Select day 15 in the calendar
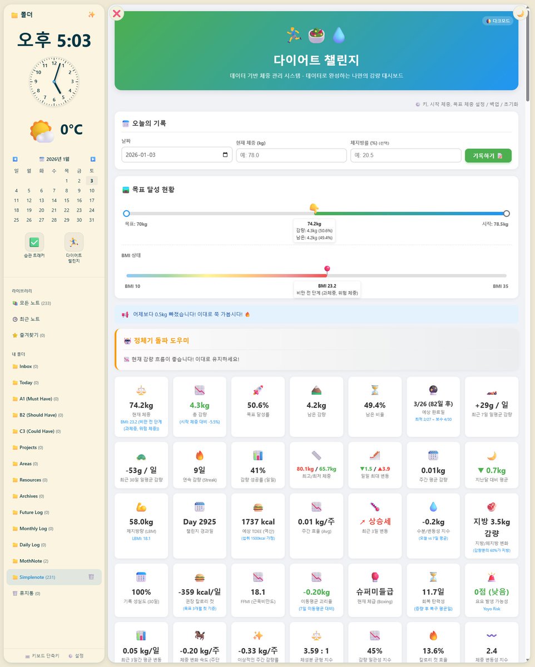Screen dimensions: 535x667 tap(66, 200)
